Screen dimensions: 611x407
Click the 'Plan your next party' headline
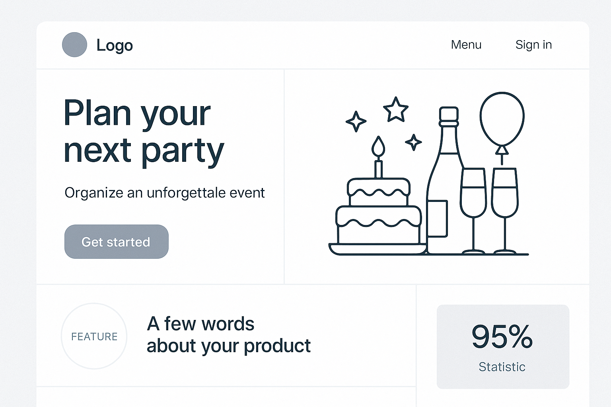[144, 131]
